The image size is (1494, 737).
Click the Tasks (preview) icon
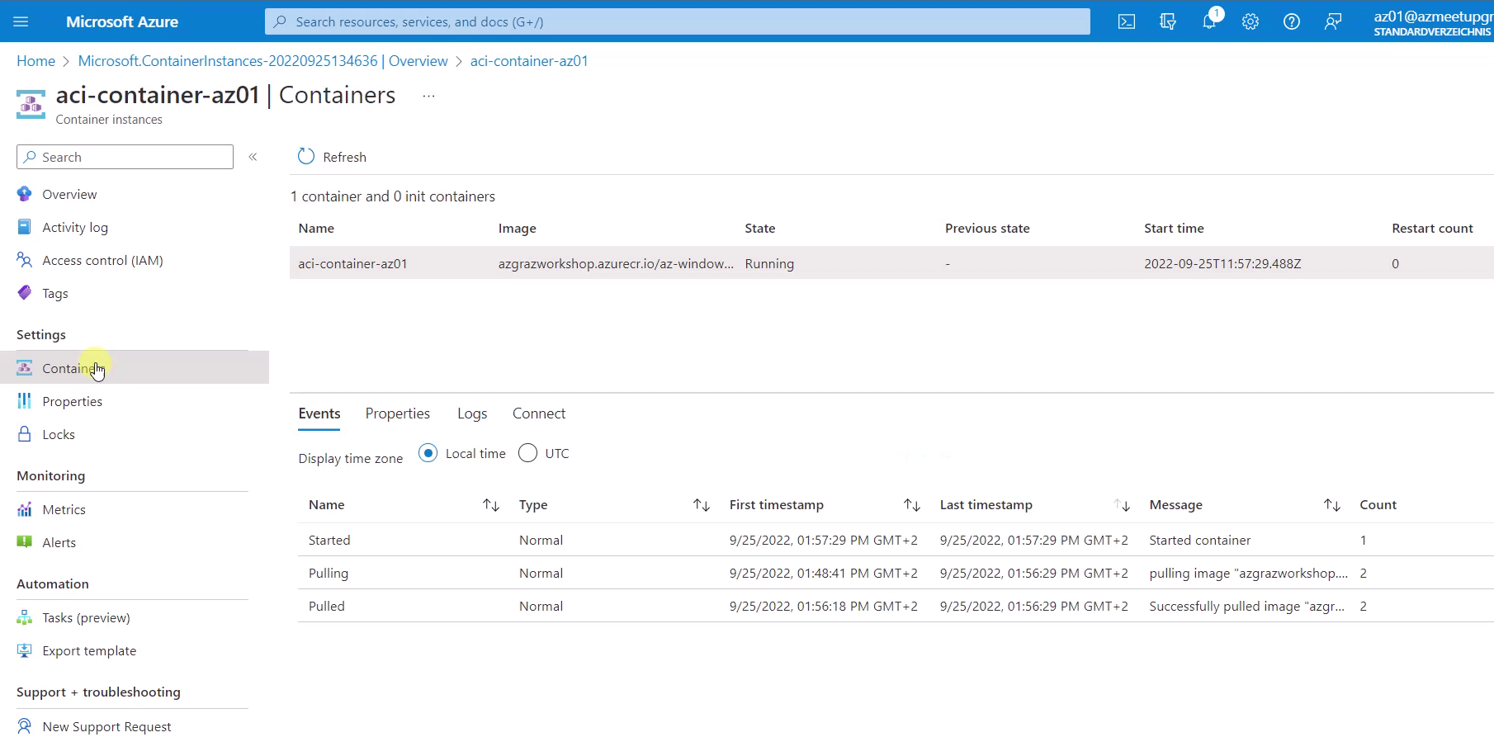pos(25,617)
